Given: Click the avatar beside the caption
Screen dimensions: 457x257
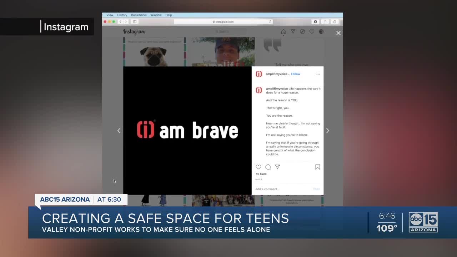Looking at the screenshot, I should pos(259,90).
